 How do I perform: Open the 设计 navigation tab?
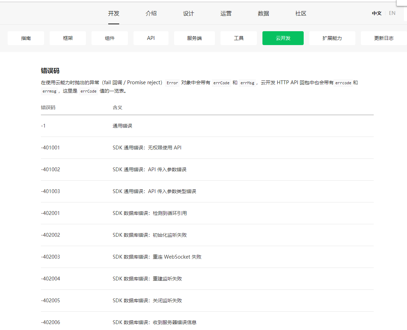tap(189, 14)
